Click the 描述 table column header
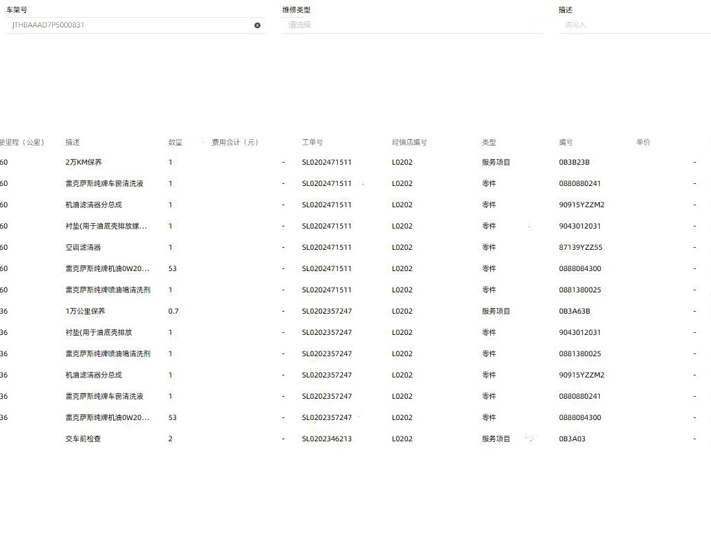 pos(72,142)
